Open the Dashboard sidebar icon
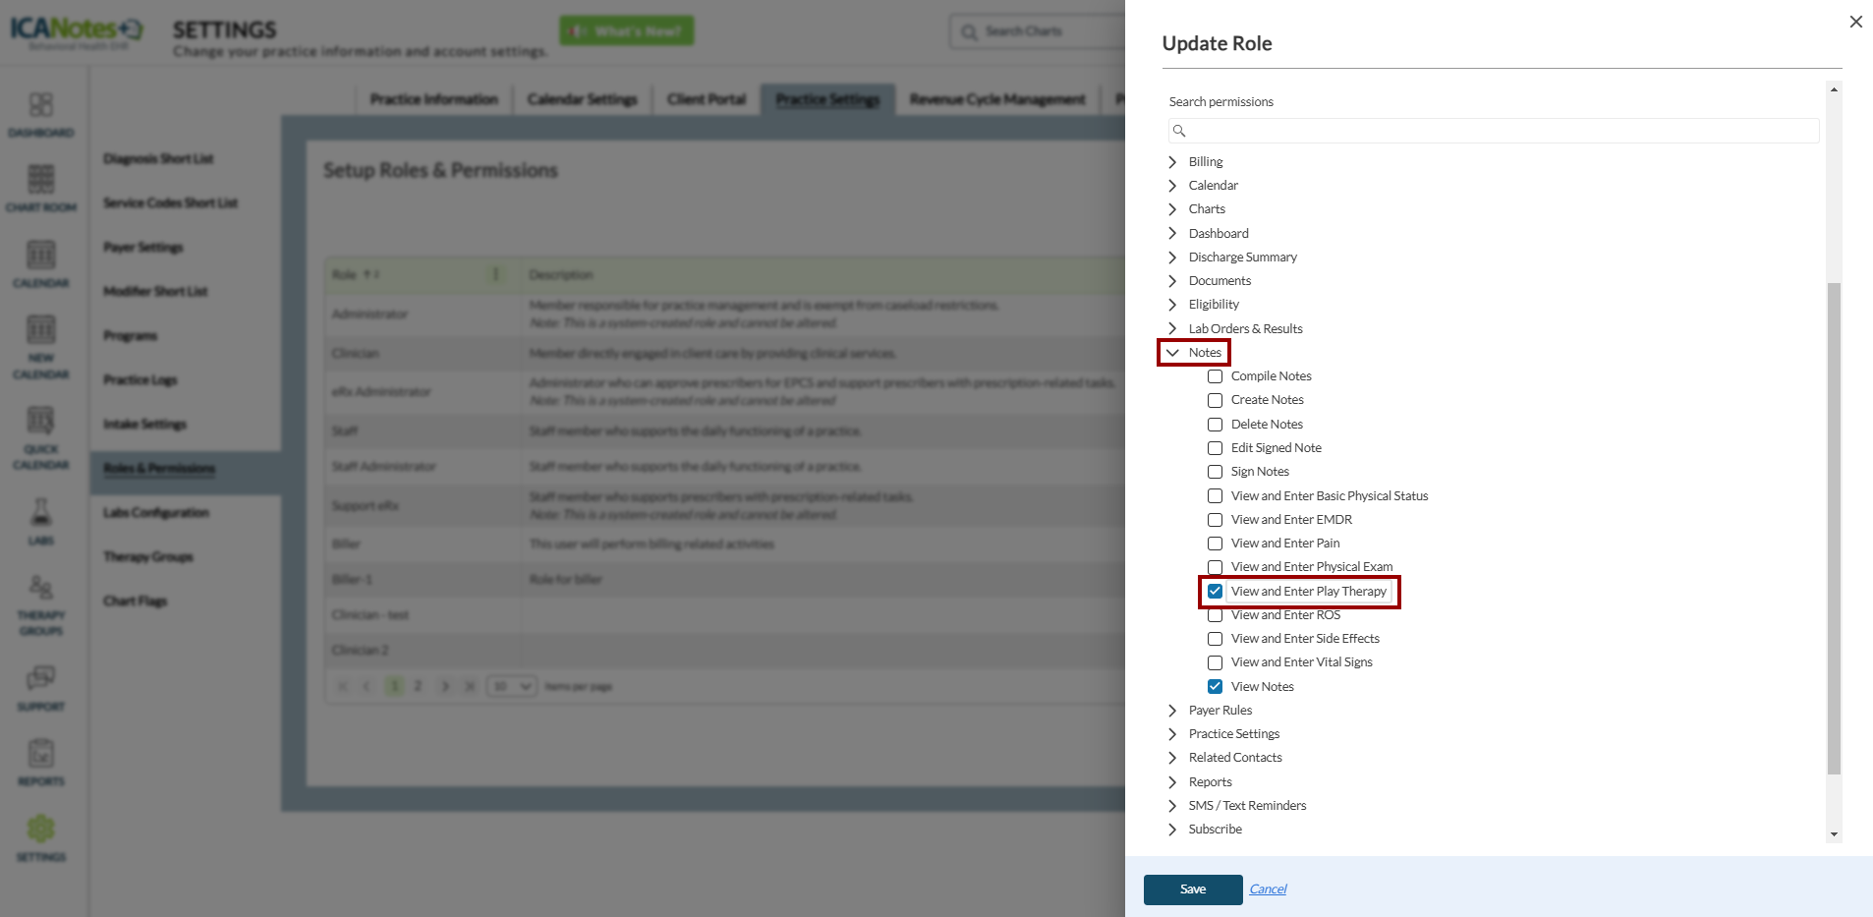Image resolution: width=1873 pixels, height=917 pixels. click(x=40, y=106)
